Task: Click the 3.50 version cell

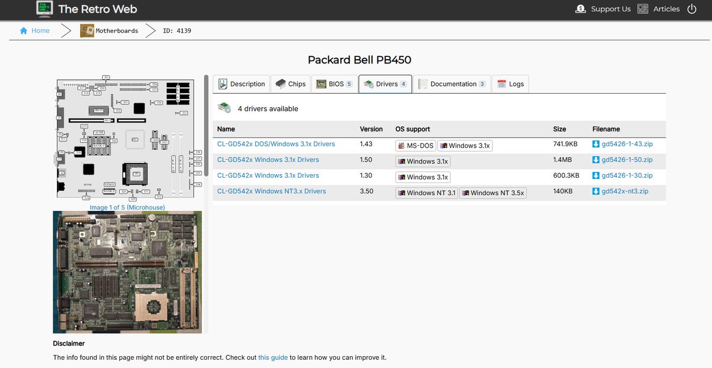Action: click(367, 191)
